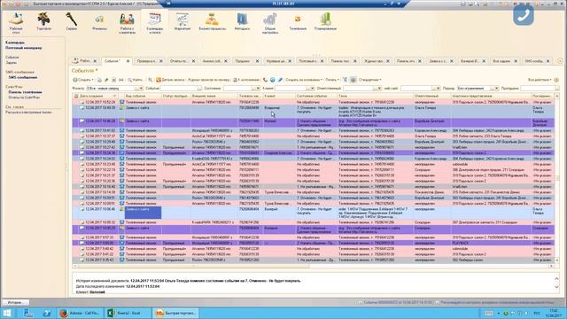Open the Маркетинг section

point(183,21)
